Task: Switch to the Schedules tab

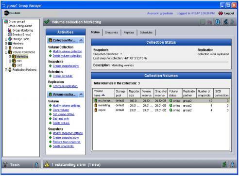Action: [x=146, y=32]
